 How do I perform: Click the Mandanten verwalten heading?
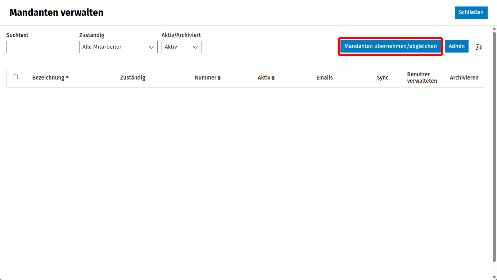[57, 13]
